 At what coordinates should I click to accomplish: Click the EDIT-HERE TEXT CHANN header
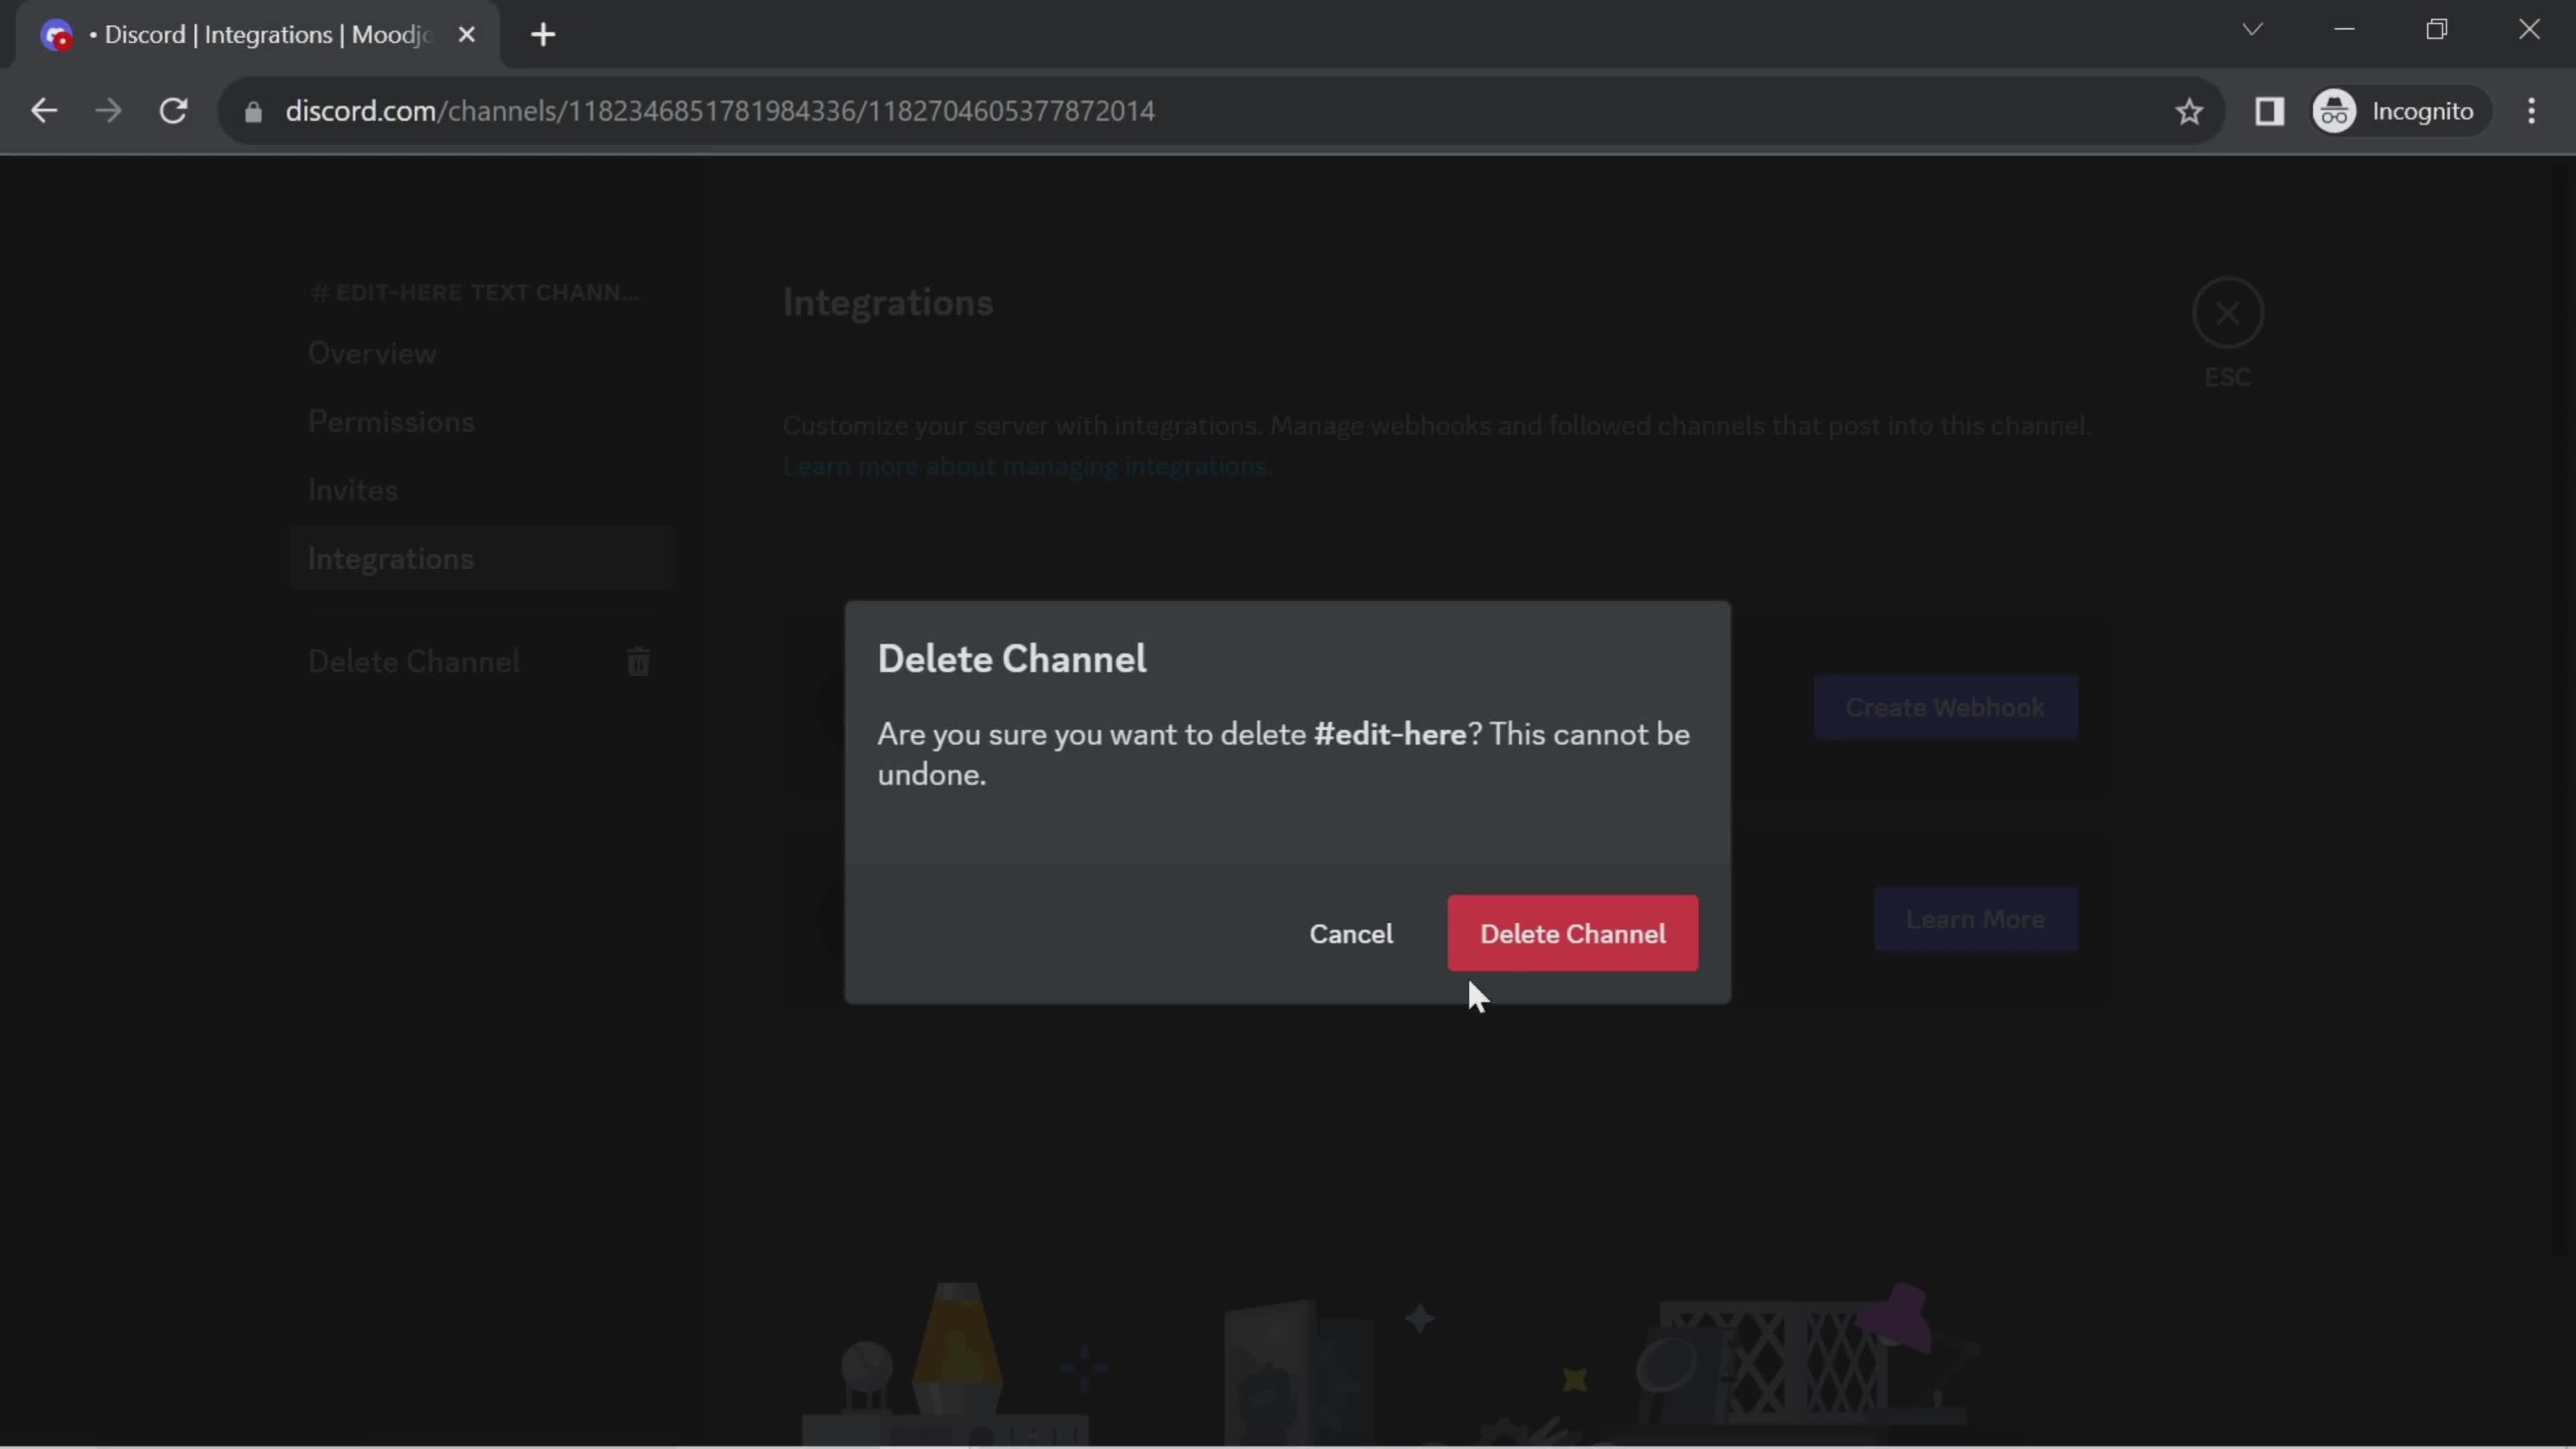(475, 293)
